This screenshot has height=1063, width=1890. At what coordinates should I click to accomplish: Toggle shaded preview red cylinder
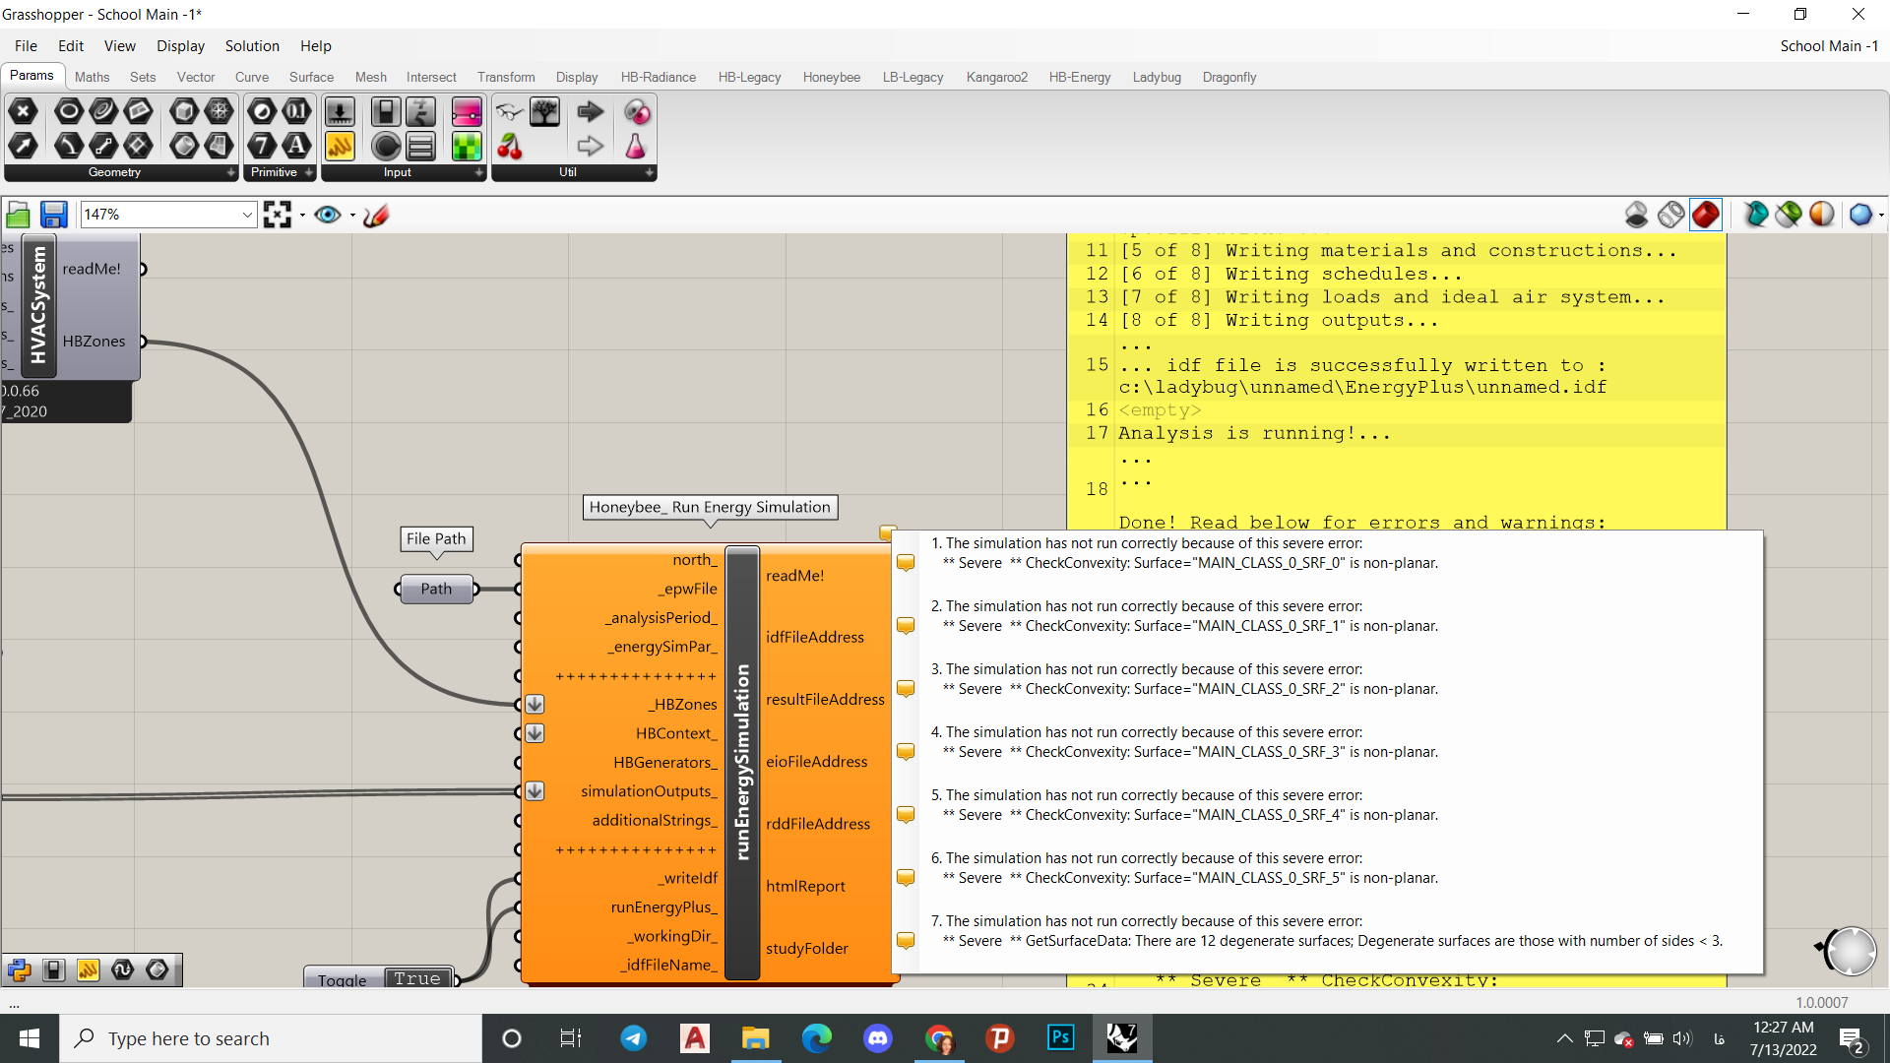[1706, 215]
